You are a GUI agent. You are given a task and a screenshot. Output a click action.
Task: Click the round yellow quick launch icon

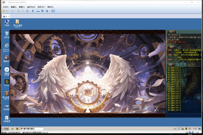(17, 129)
